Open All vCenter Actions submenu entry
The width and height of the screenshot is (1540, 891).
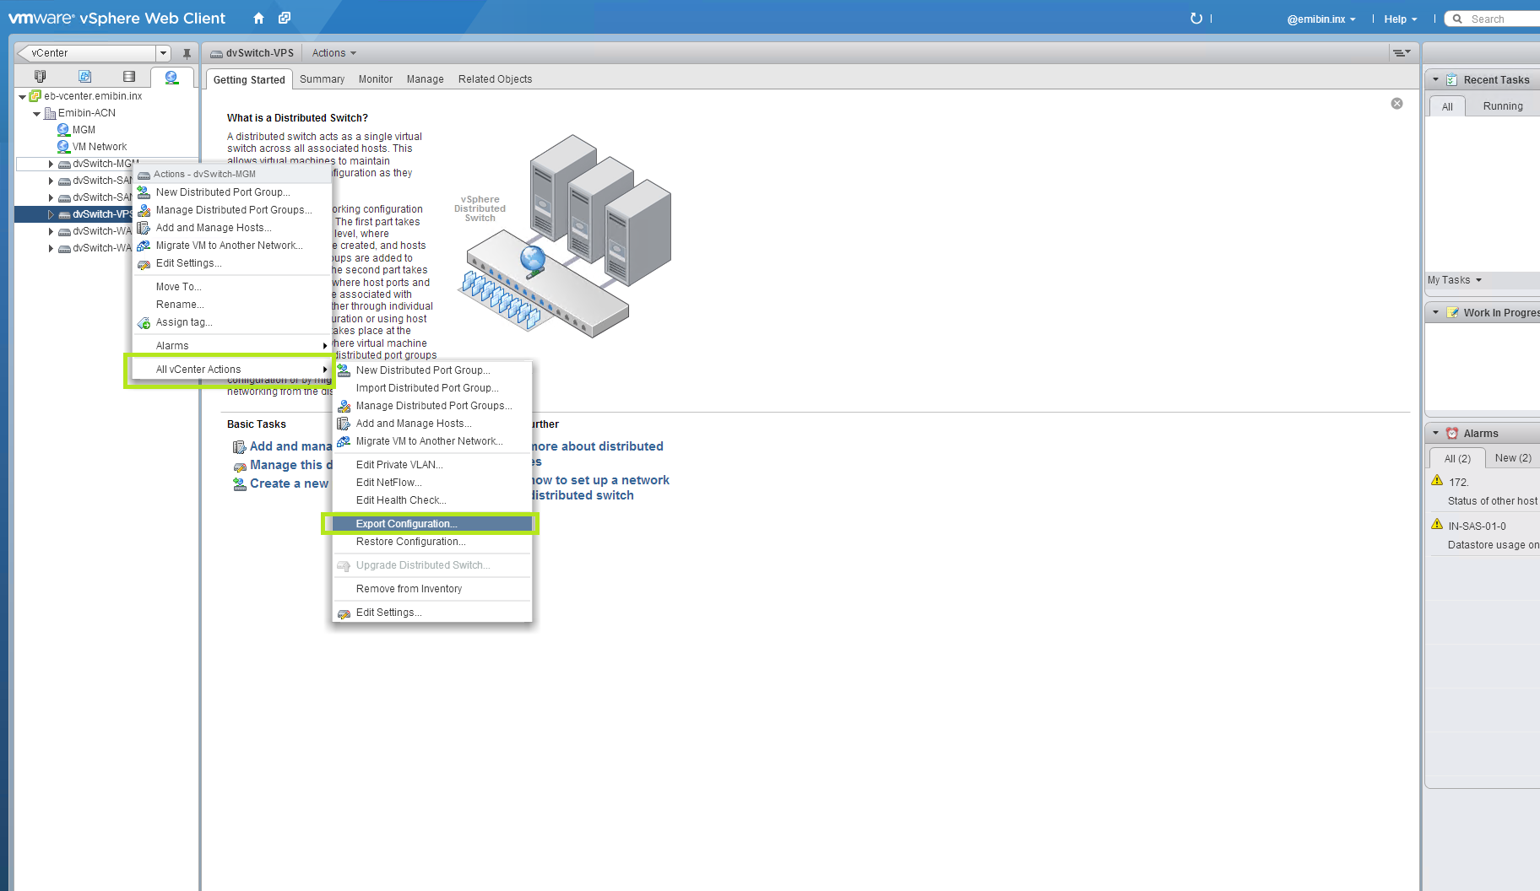[x=232, y=370]
